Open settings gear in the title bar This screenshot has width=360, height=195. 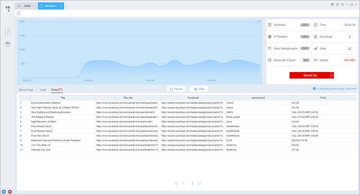tap(343, 5)
